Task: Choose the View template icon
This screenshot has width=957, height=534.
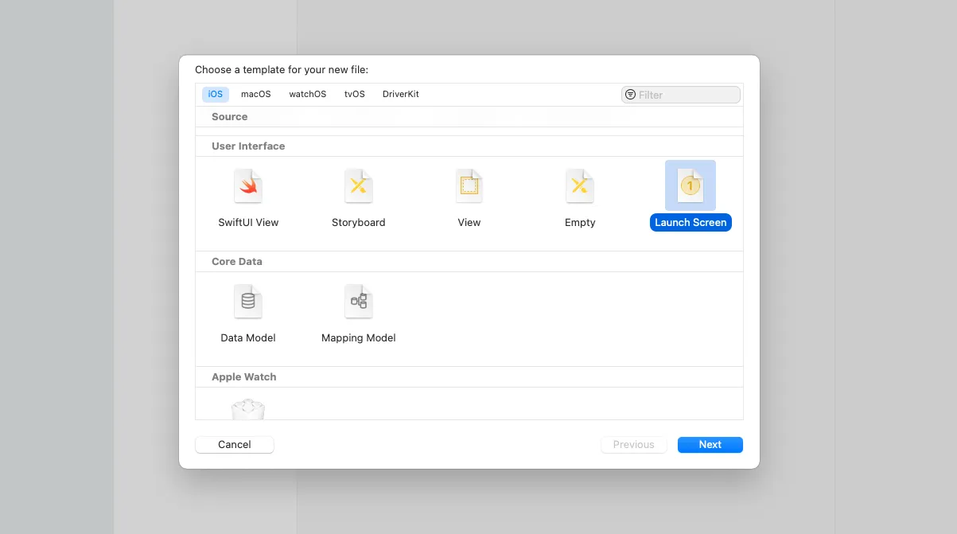Action: click(469, 186)
